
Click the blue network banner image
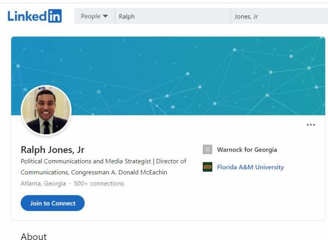click(191, 71)
